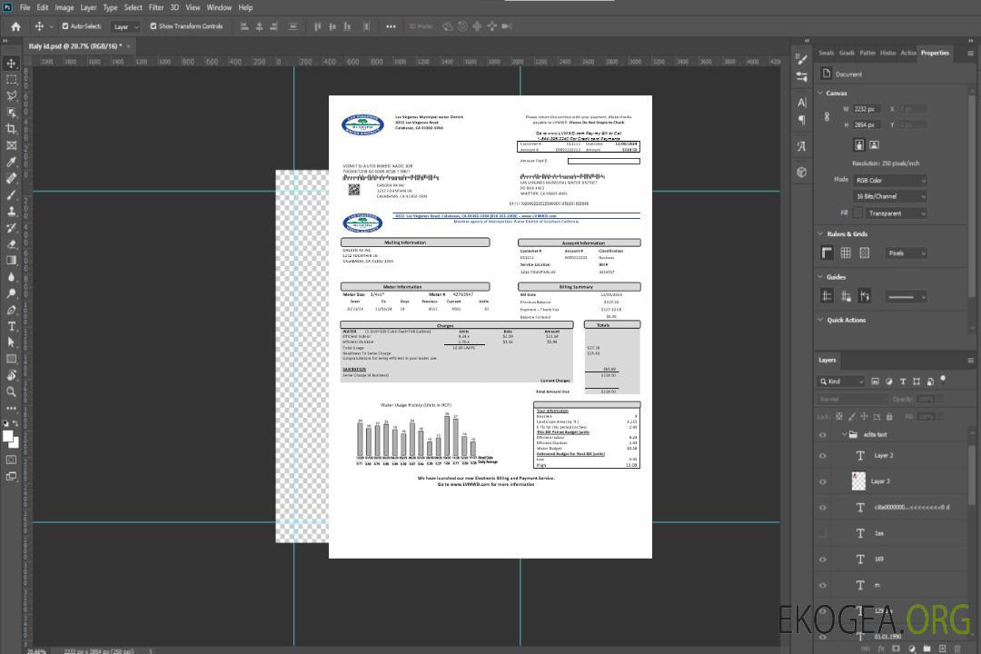The image size is (981, 654).
Task: Open the Glyphs panel icon
Action: 801,146
